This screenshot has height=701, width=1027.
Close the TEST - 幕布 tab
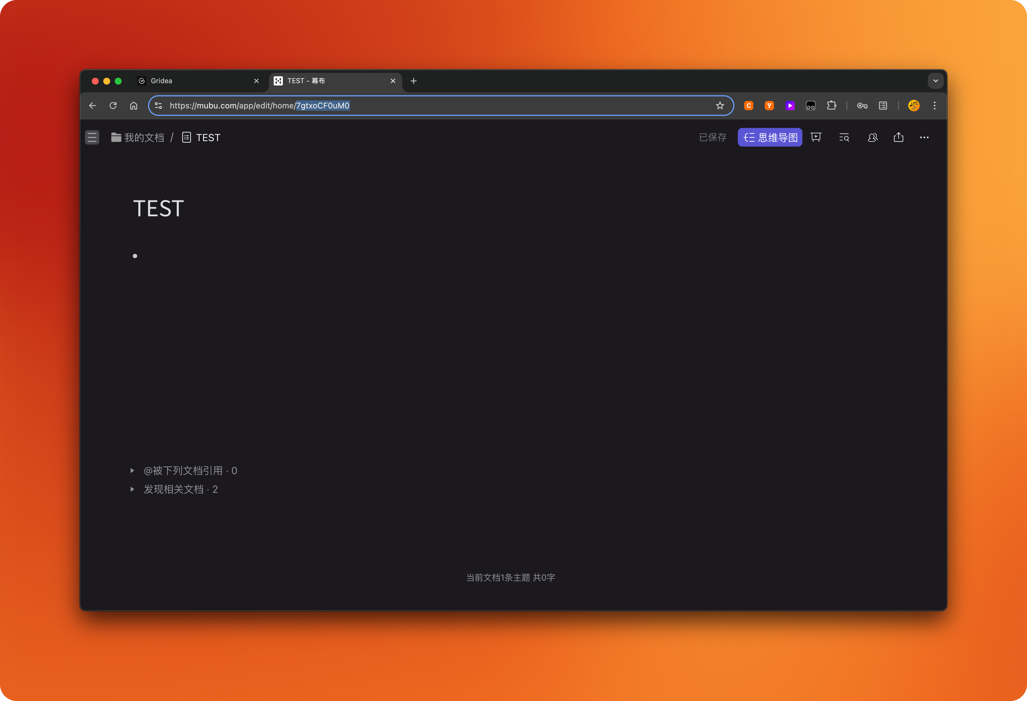point(393,81)
